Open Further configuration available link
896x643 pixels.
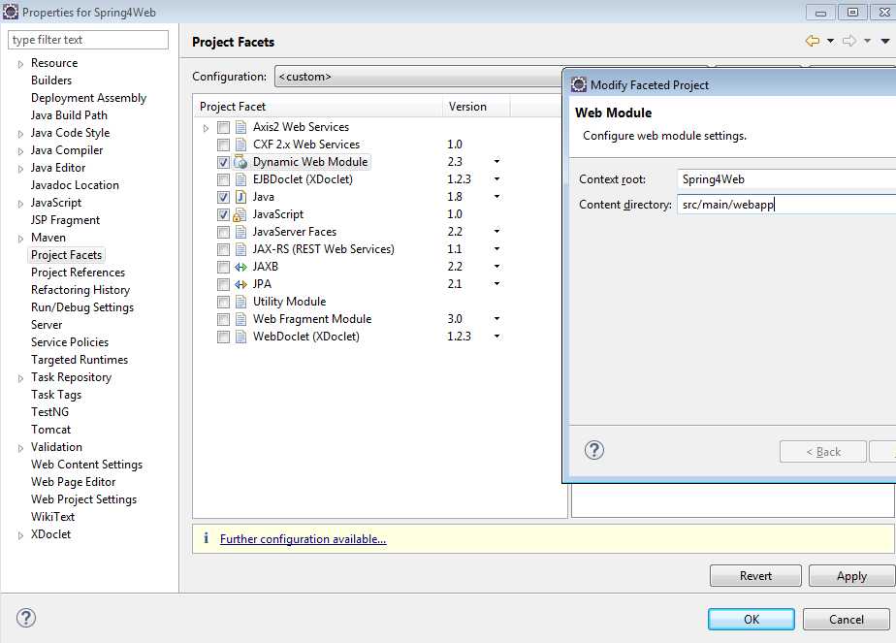303,539
